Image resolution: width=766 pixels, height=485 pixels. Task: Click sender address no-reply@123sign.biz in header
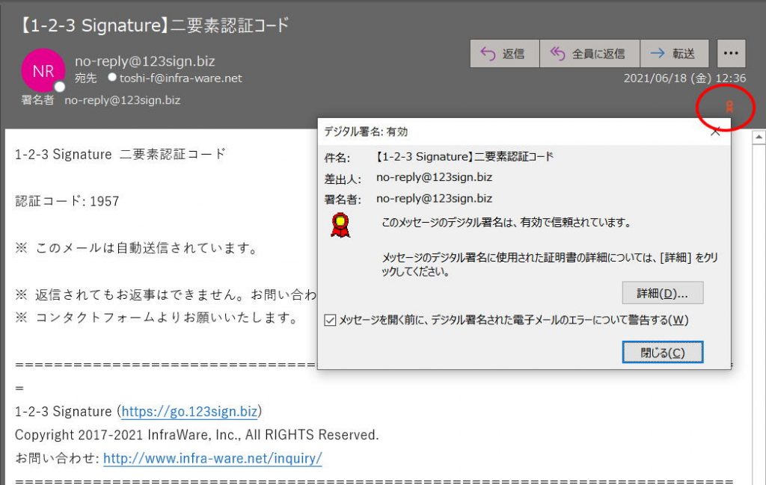[144, 61]
